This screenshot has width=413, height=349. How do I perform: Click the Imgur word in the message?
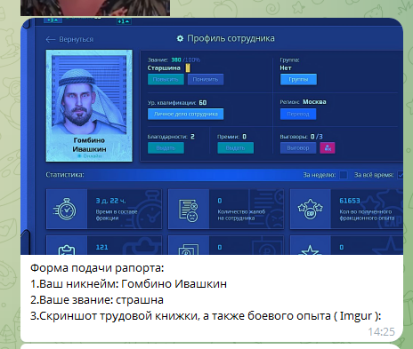click(x=356, y=316)
